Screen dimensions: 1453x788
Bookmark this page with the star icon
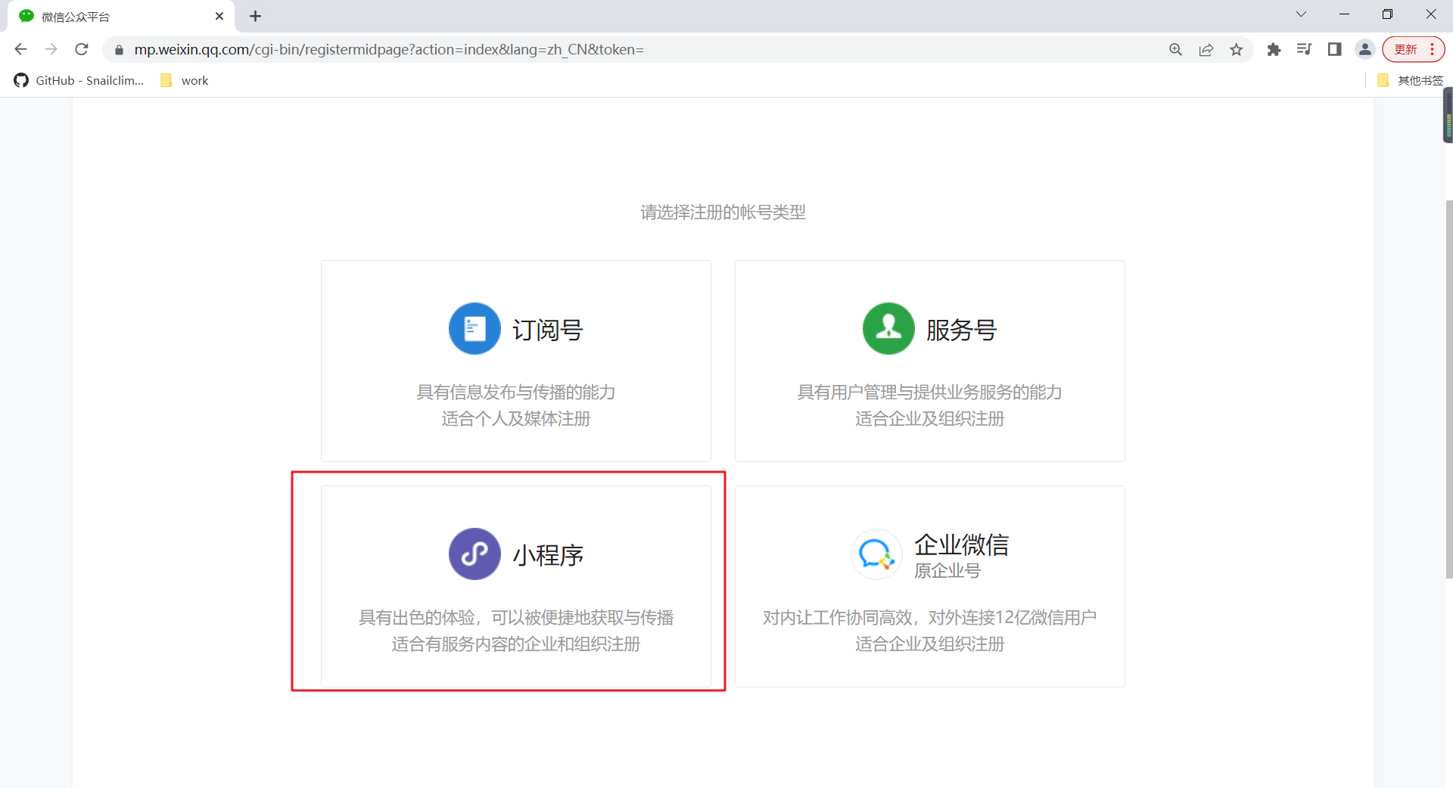pos(1237,49)
